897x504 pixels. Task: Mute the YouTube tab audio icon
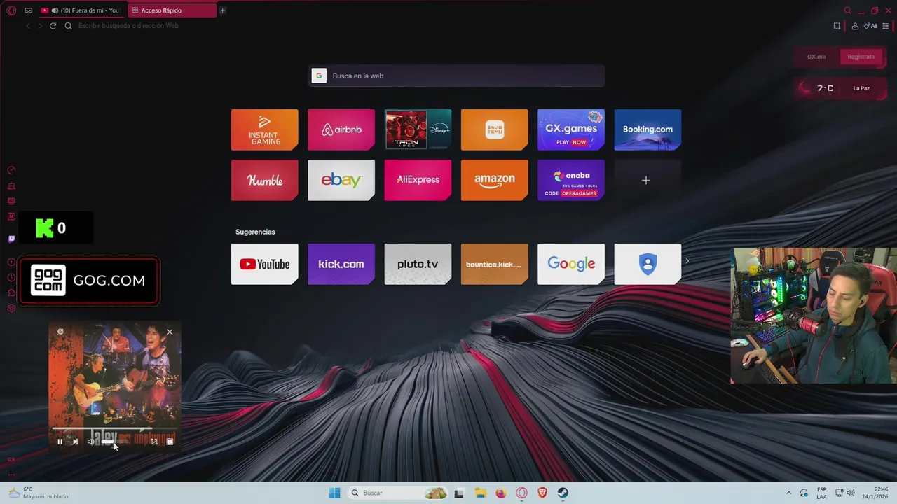click(x=55, y=10)
